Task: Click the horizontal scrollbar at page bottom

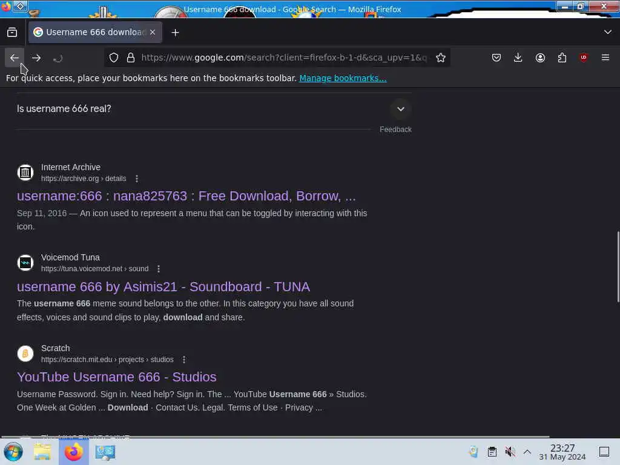Action: tap(275, 437)
